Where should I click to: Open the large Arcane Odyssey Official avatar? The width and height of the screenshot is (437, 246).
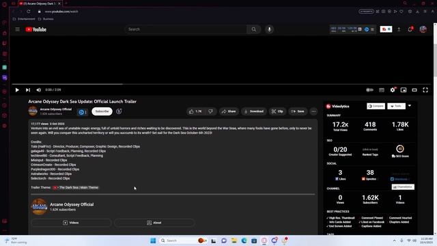40,206
